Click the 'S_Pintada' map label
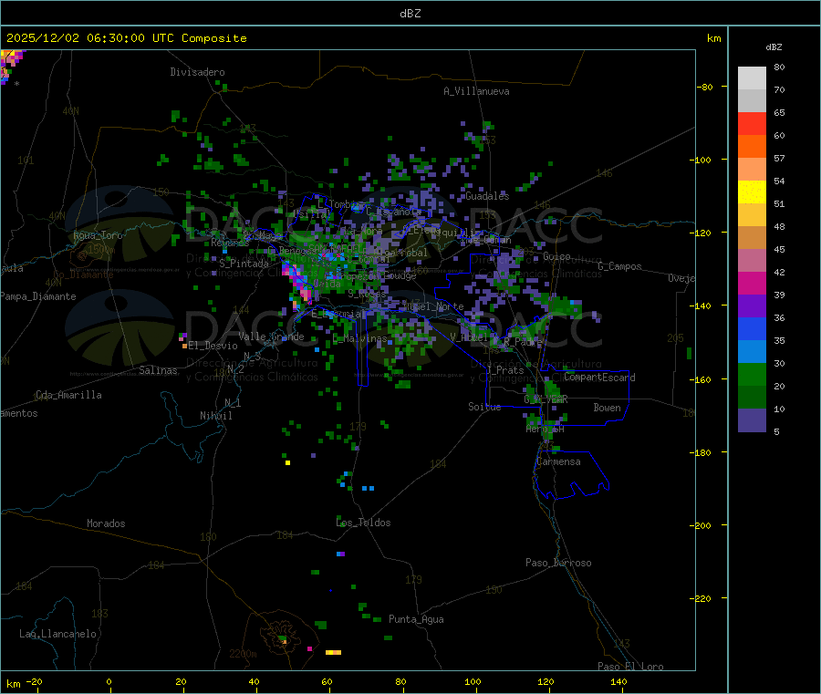Image resolution: width=821 pixels, height=694 pixels. pyautogui.click(x=244, y=264)
